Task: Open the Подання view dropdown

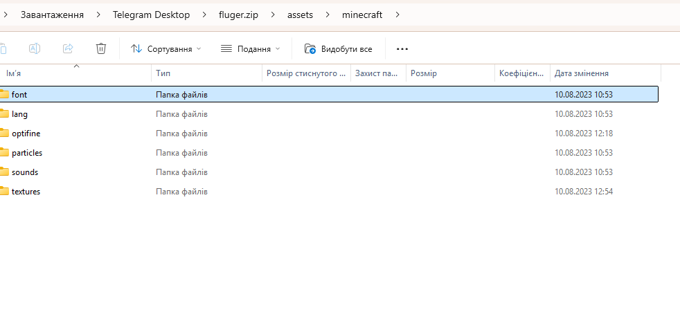Action: click(251, 49)
